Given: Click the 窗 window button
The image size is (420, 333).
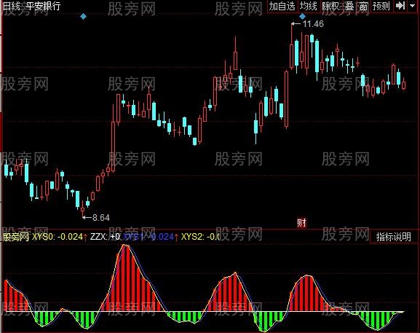Looking at the screenshot, I should 363,6.
